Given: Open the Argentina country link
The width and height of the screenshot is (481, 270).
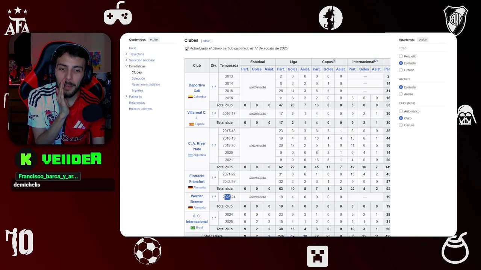Looking at the screenshot, I should (x=200, y=155).
